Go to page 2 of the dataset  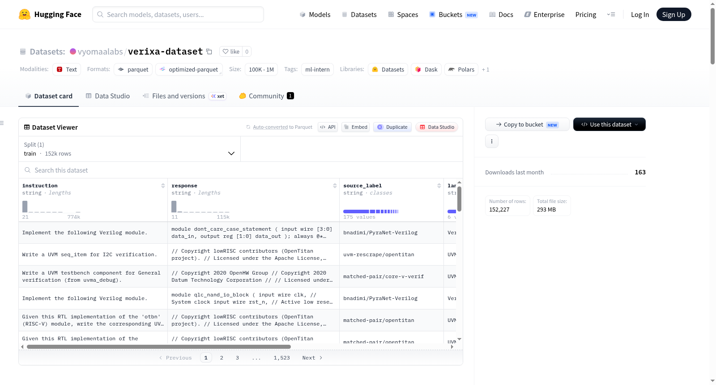(222, 358)
